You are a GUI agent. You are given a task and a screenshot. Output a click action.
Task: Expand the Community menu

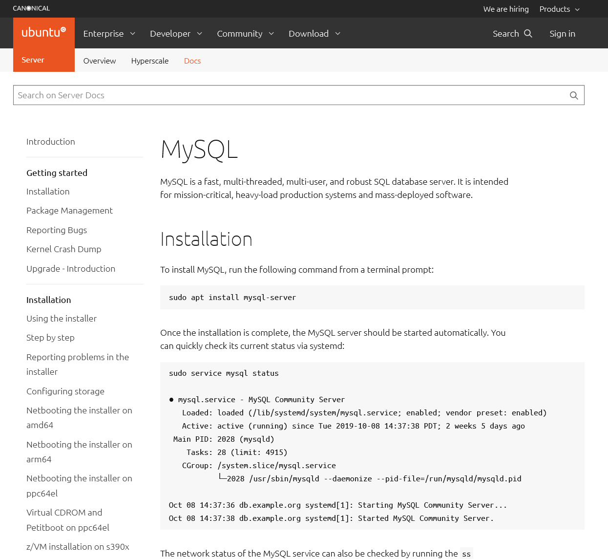tap(246, 33)
